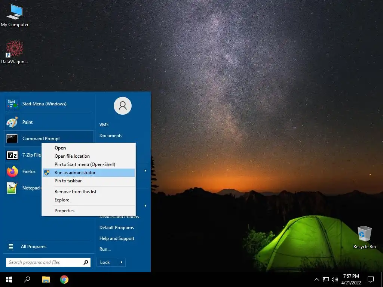
Task: Open taskbar Search icon
Action: coord(27,280)
